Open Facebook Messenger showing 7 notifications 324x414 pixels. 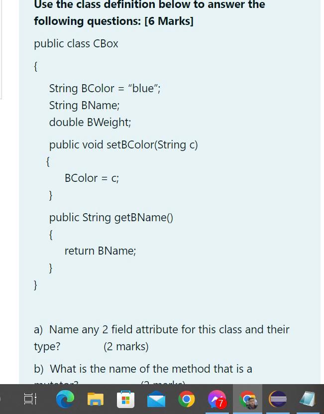point(217,399)
